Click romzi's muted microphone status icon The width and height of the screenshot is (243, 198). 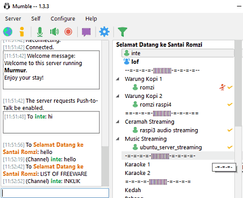click(x=222, y=87)
